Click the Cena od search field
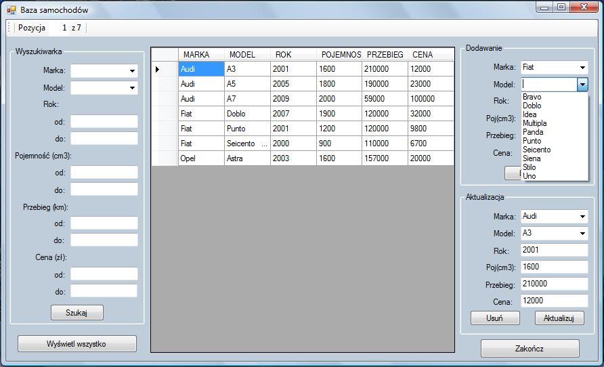The image size is (604, 367). click(104, 274)
